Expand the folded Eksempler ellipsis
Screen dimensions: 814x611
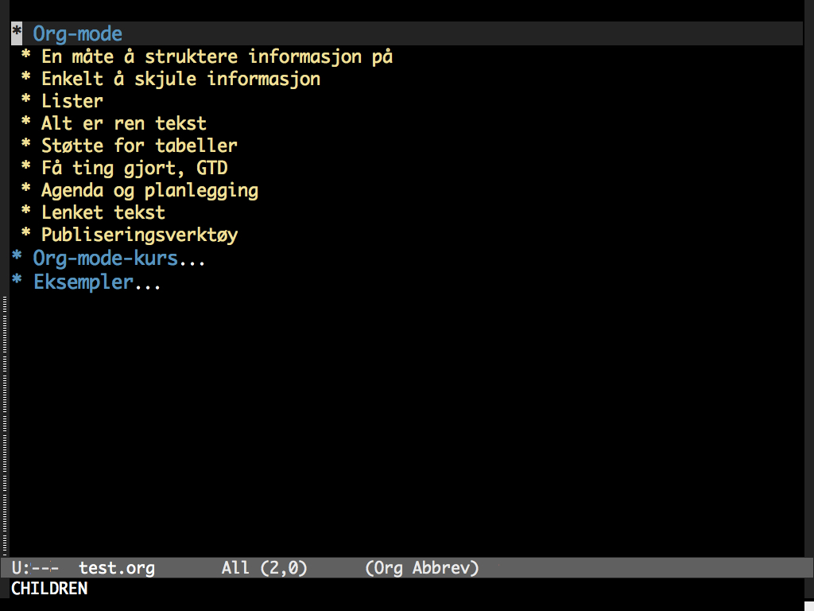tap(148, 282)
